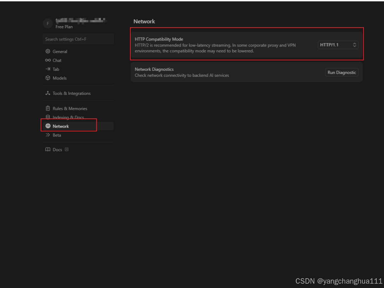
Task: Select the Network globe icon
Action: [x=47, y=126]
